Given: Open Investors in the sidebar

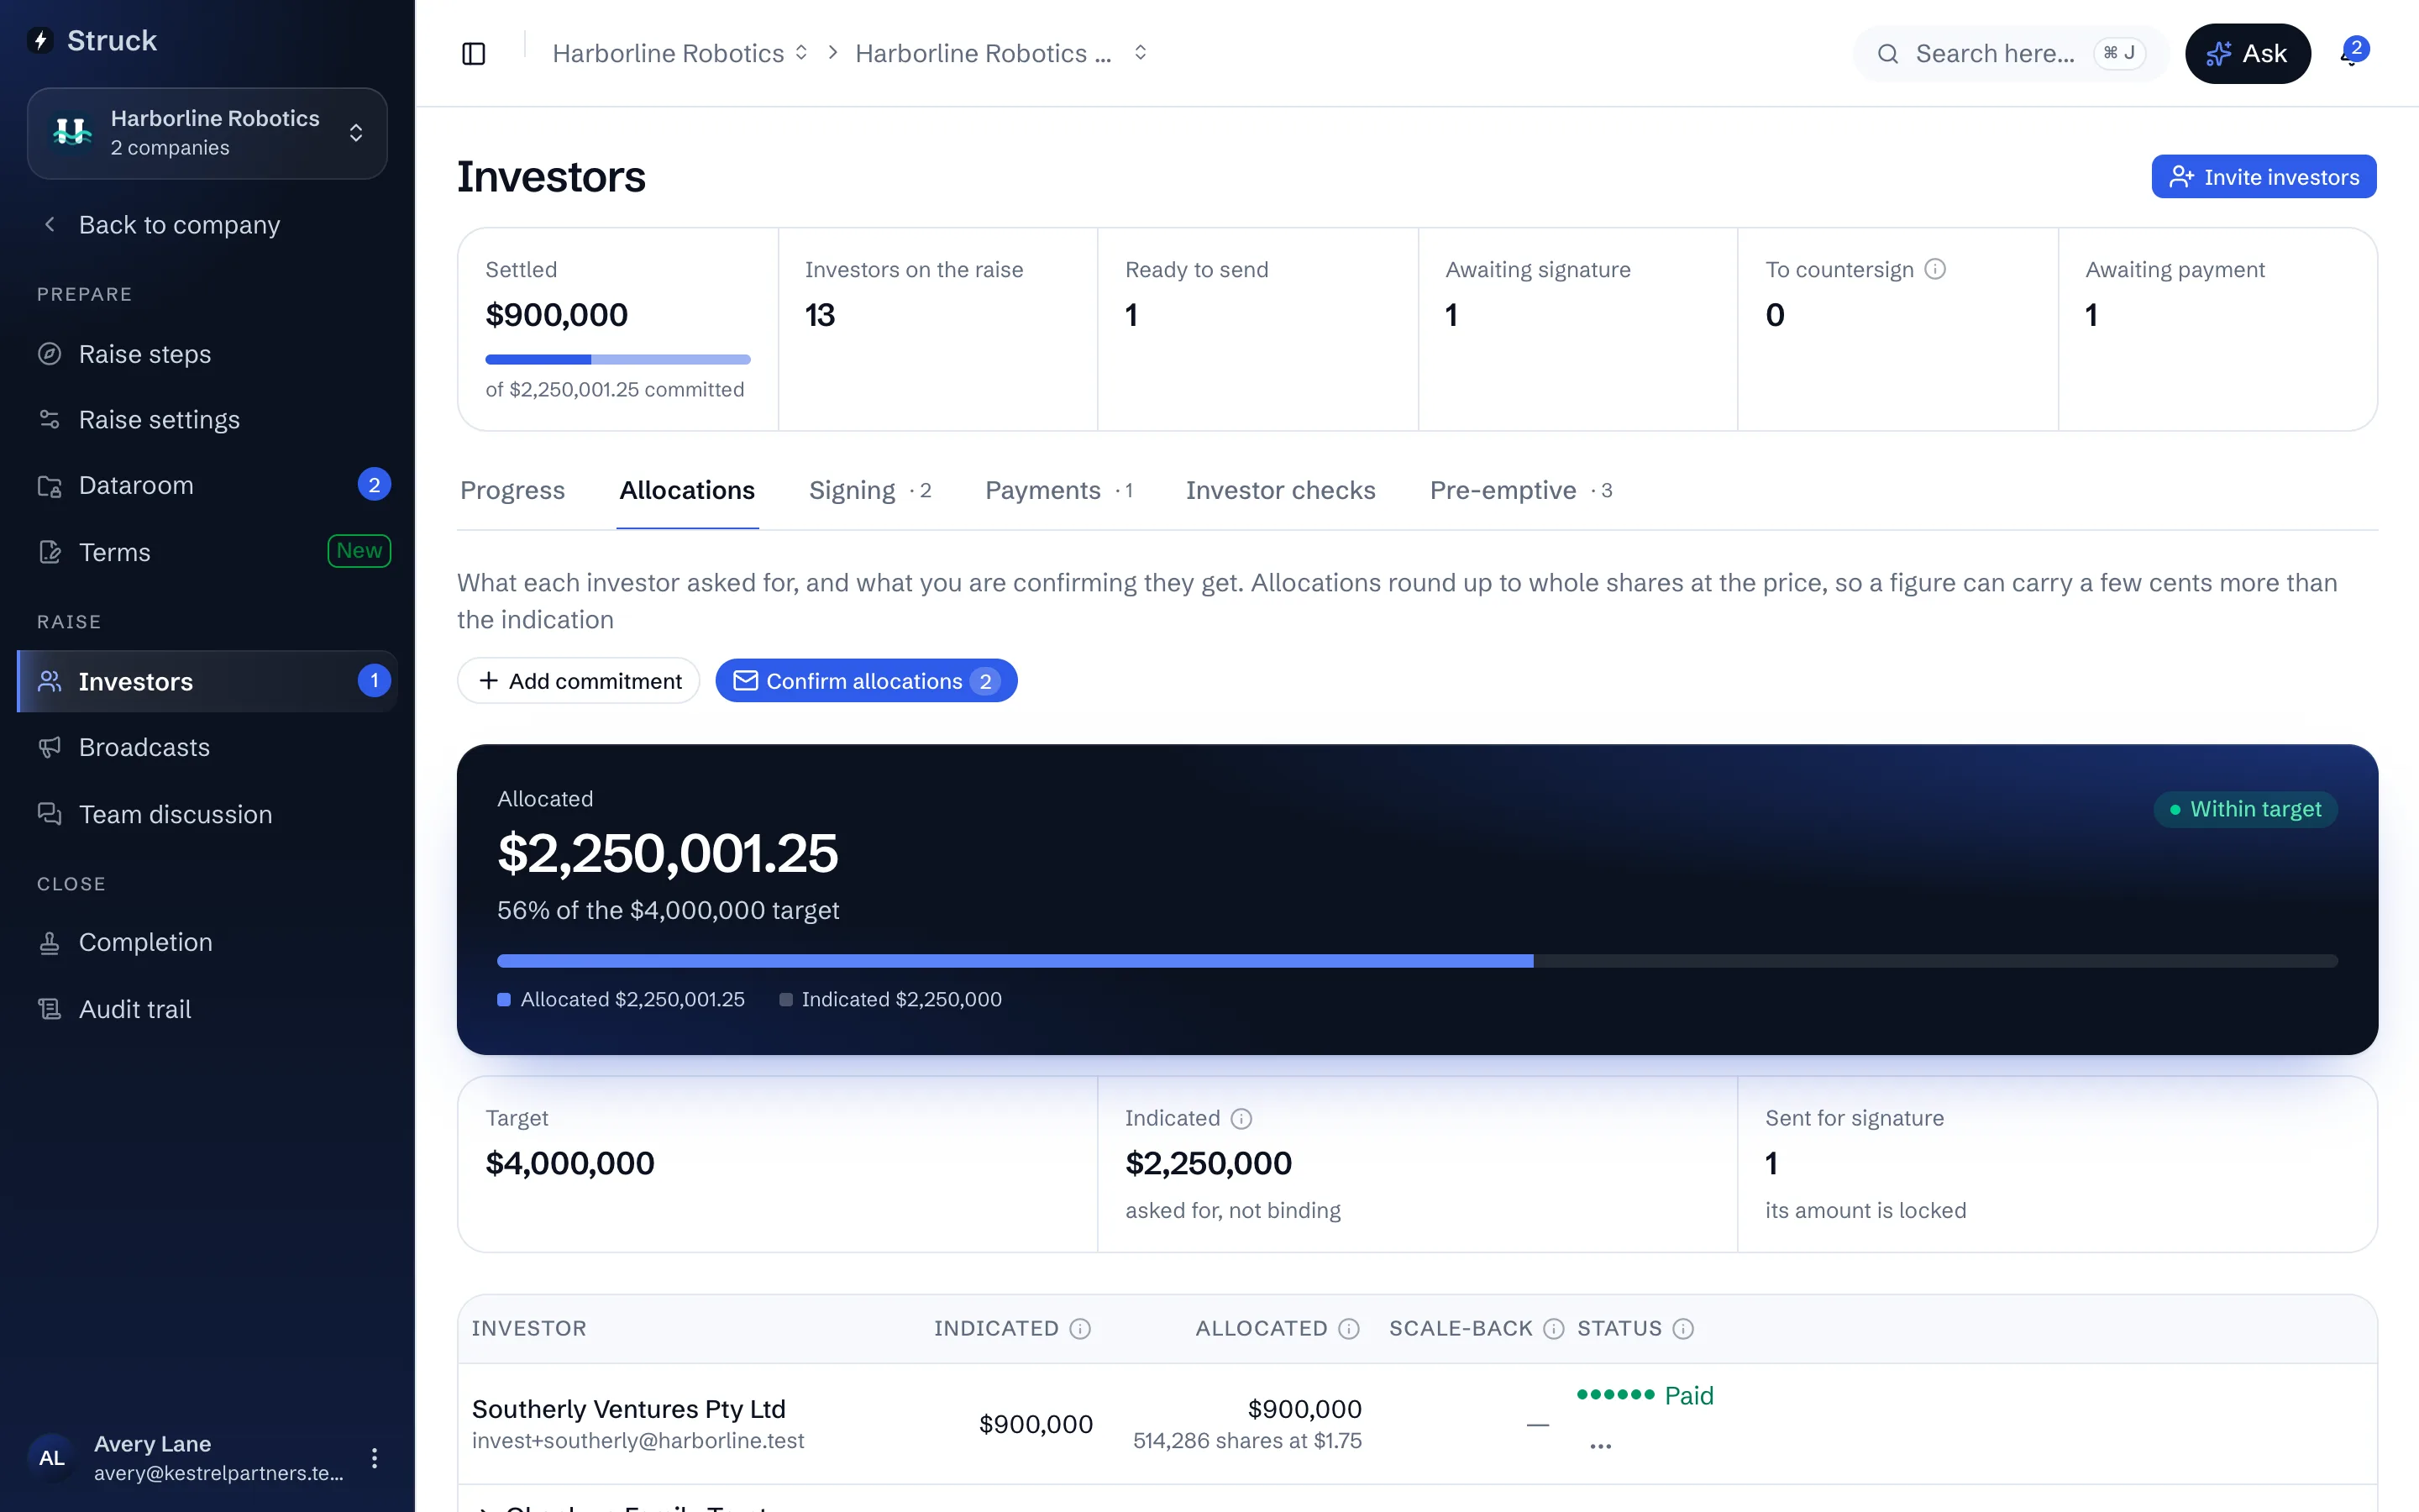Looking at the screenshot, I should pos(207,681).
